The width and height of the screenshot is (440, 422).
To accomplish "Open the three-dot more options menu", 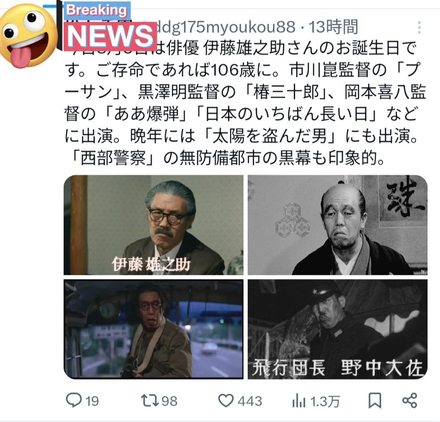I will point(419,28).
